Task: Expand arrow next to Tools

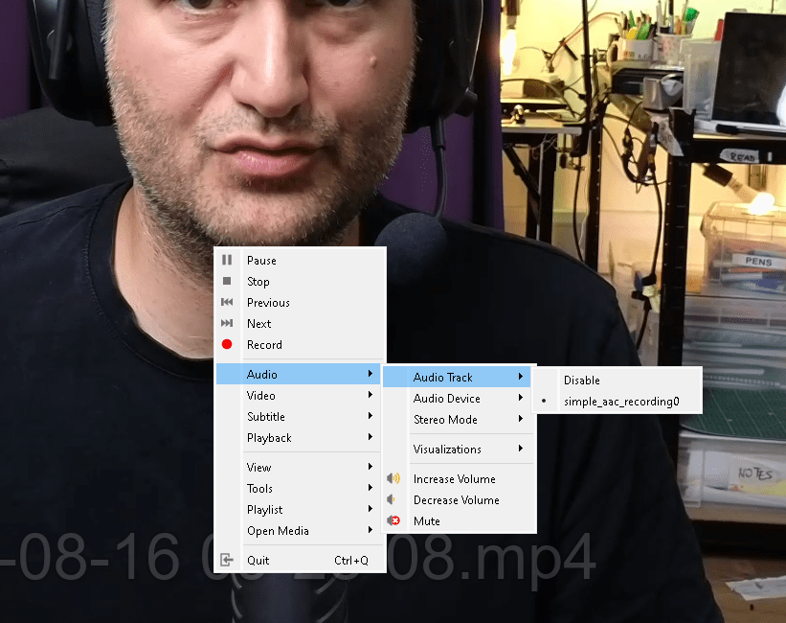Action: click(370, 488)
